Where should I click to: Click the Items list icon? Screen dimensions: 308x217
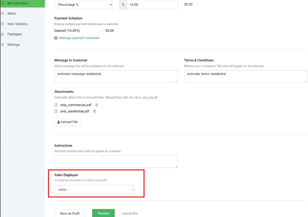pyautogui.click(x=2, y=14)
